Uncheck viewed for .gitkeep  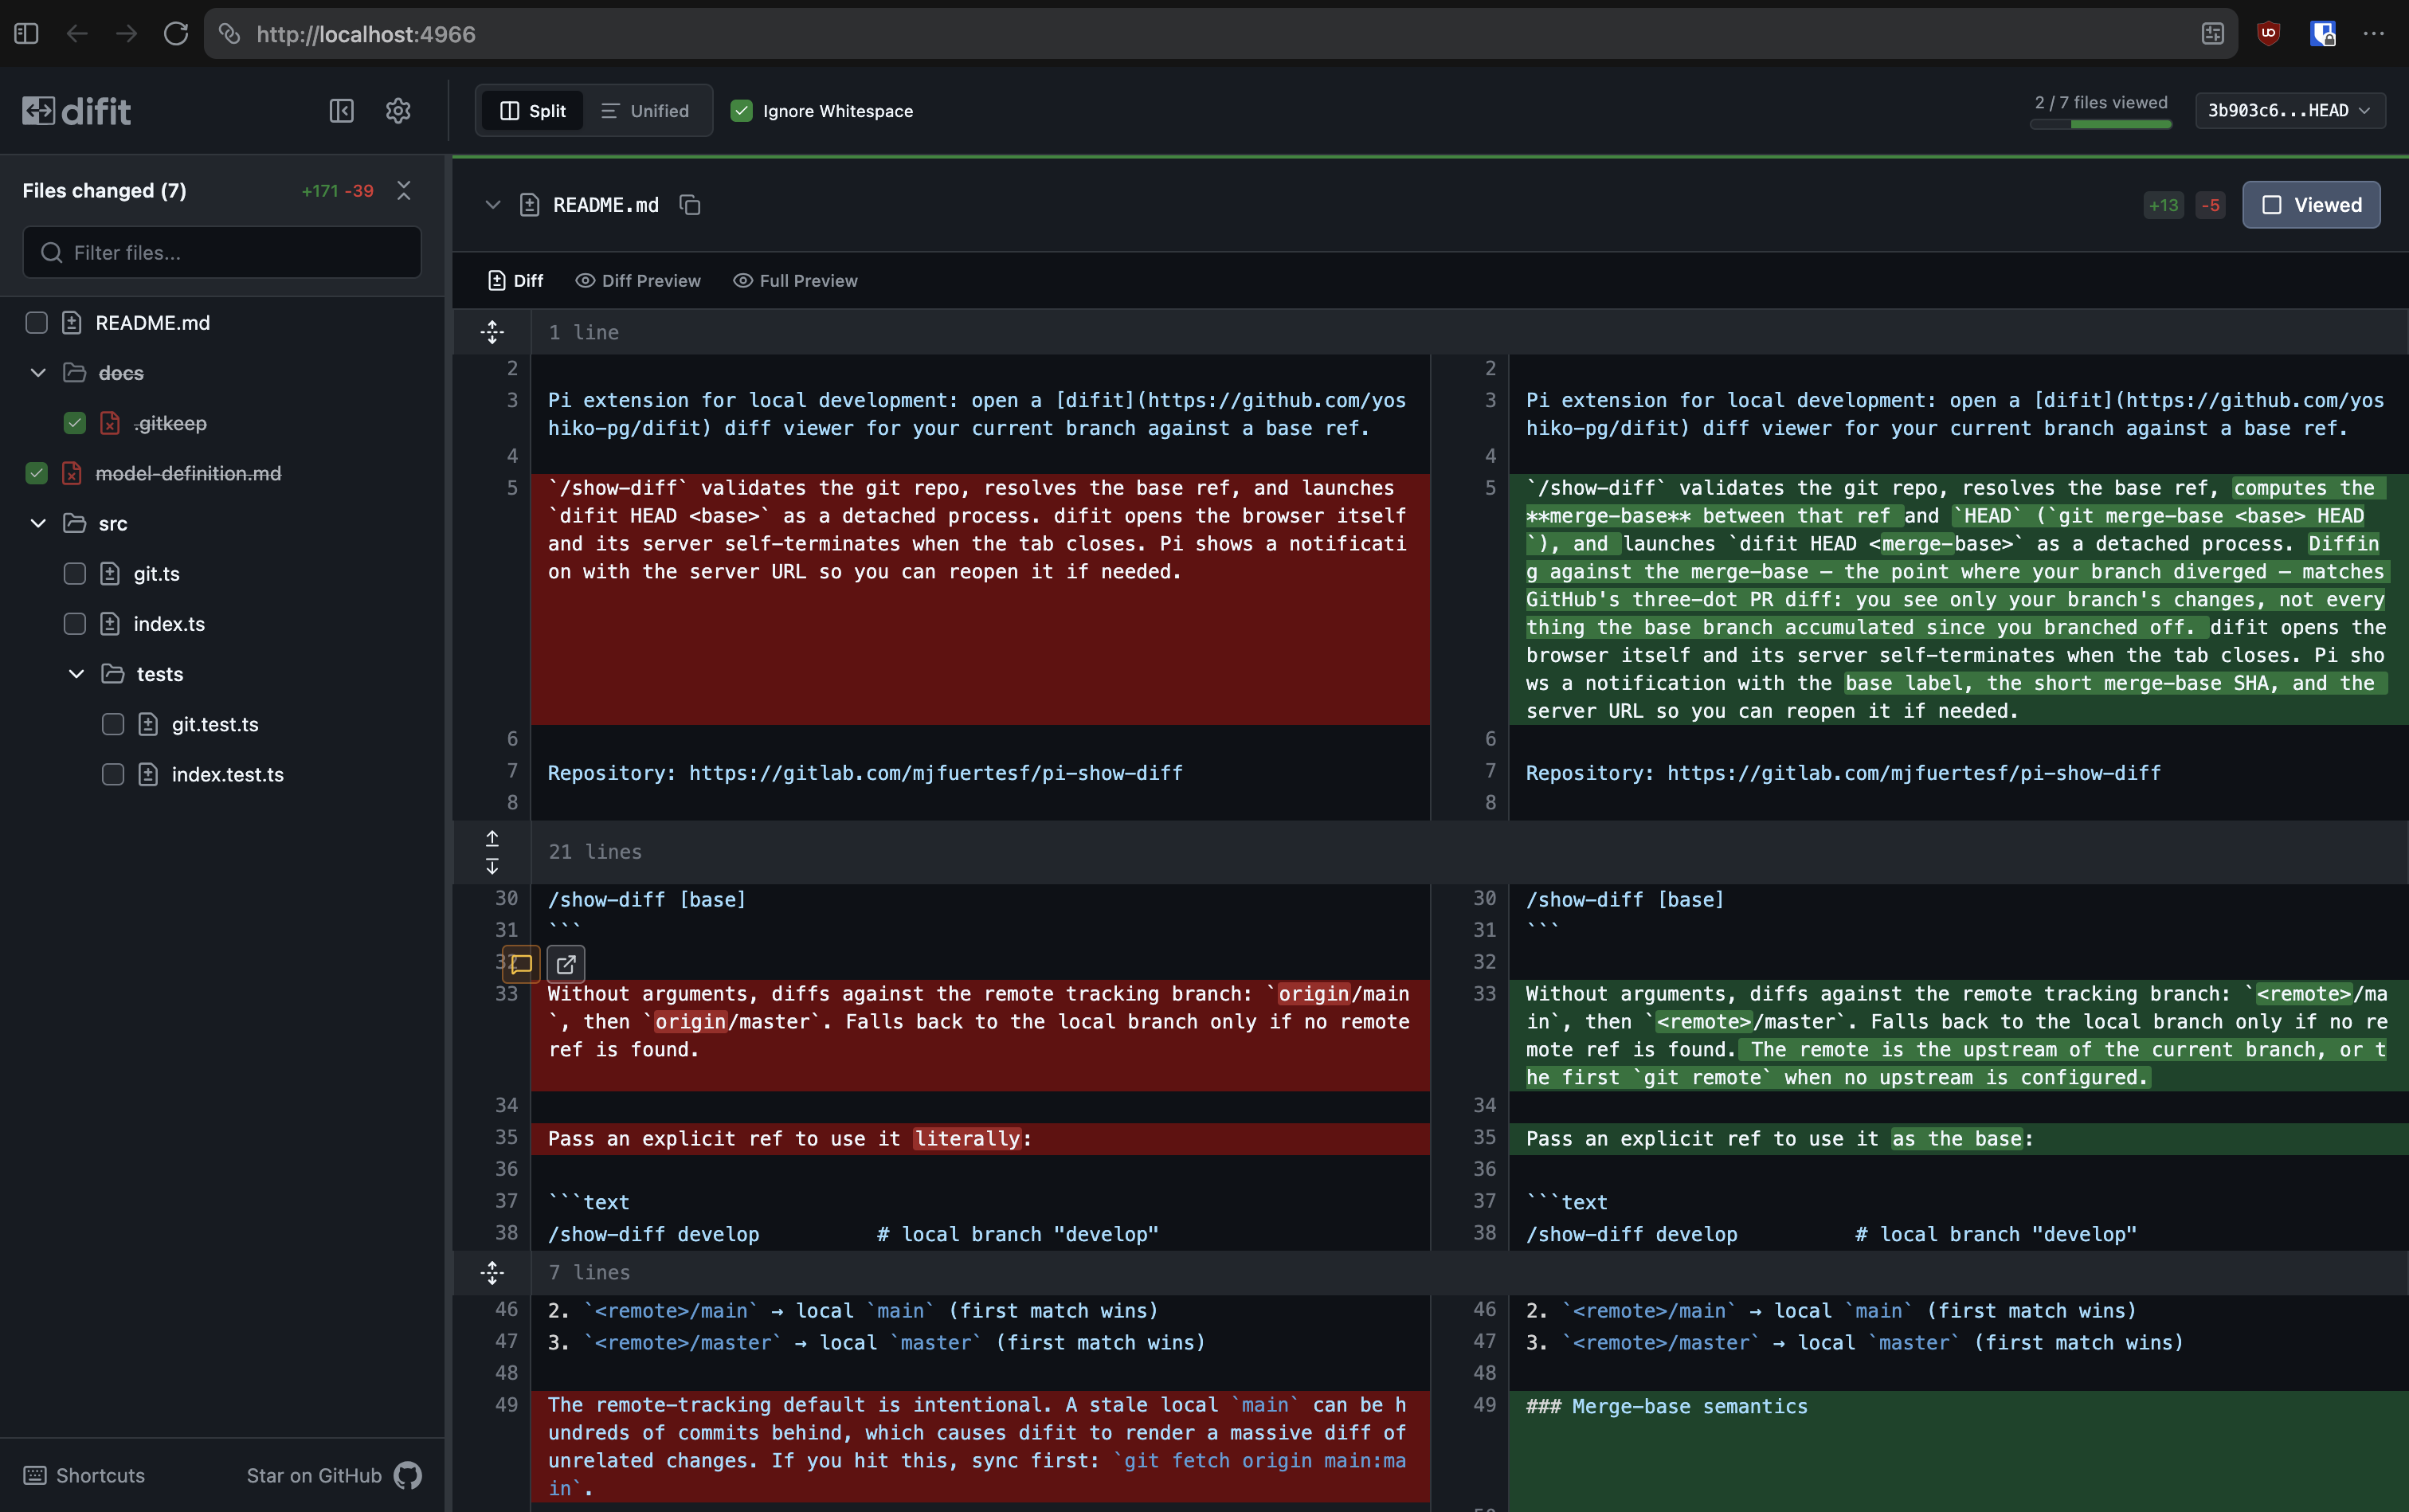click(75, 423)
